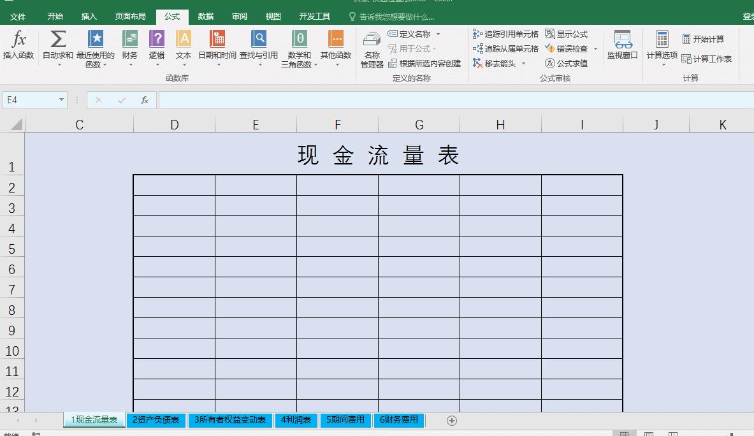Click 计算工作表 (Calculate Sheet)
Viewport: 754px width, 436px height.
tap(707, 58)
